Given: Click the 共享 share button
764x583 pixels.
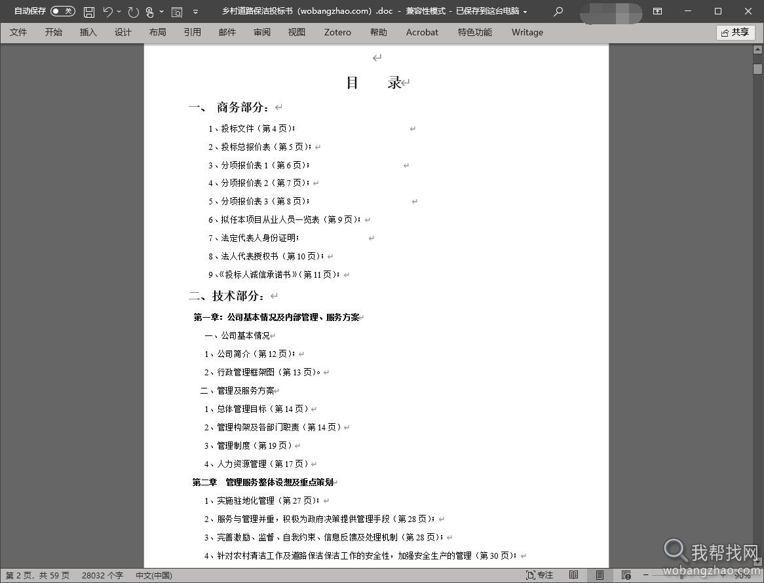Looking at the screenshot, I should click(x=735, y=33).
